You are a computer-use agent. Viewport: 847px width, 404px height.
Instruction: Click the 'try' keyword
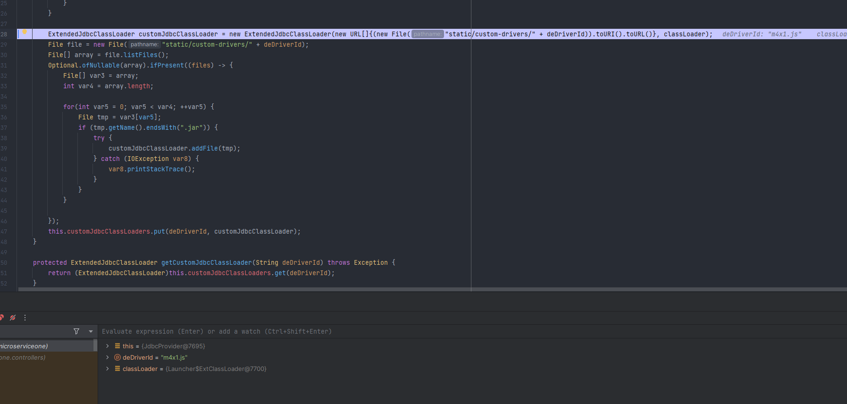(99, 138)
